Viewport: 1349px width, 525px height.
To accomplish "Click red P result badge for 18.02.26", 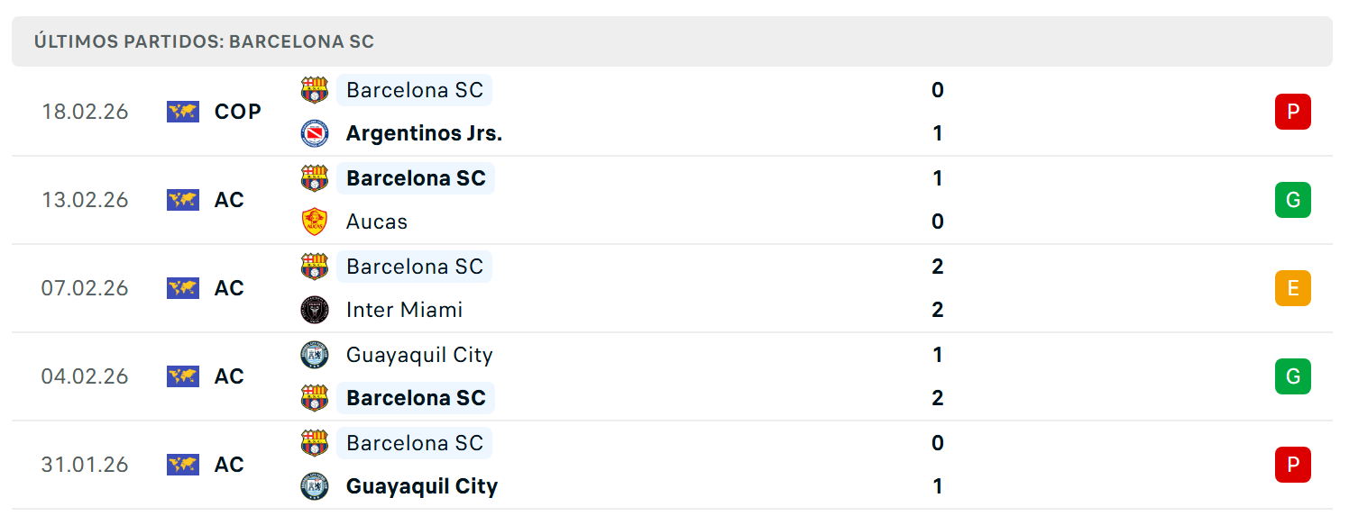I will coord(1292,112).
